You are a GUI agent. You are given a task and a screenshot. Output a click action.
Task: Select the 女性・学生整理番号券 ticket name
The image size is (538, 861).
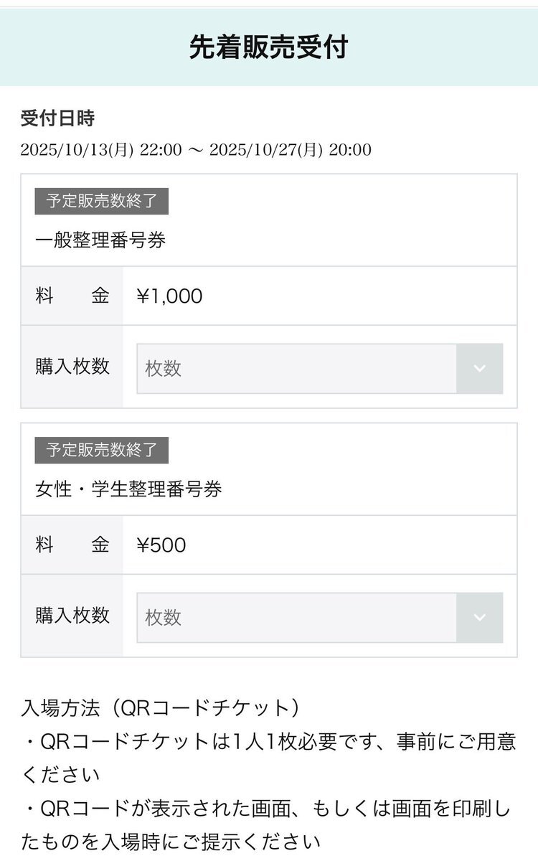coord(128,489)
